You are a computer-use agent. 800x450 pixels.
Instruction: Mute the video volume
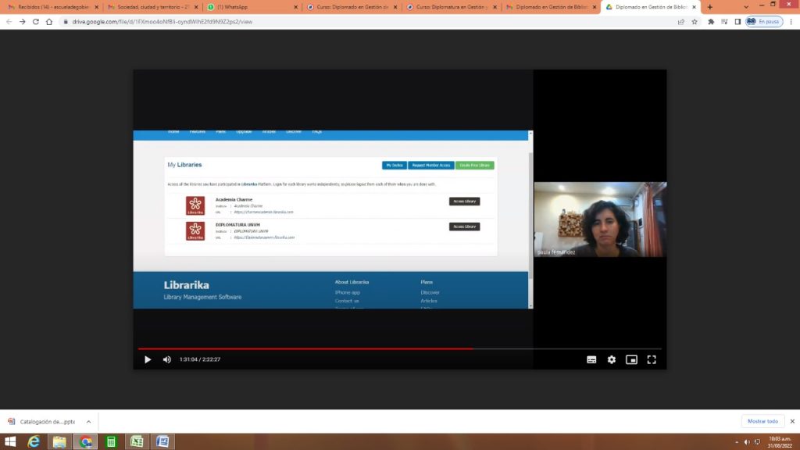coord(166,359)
